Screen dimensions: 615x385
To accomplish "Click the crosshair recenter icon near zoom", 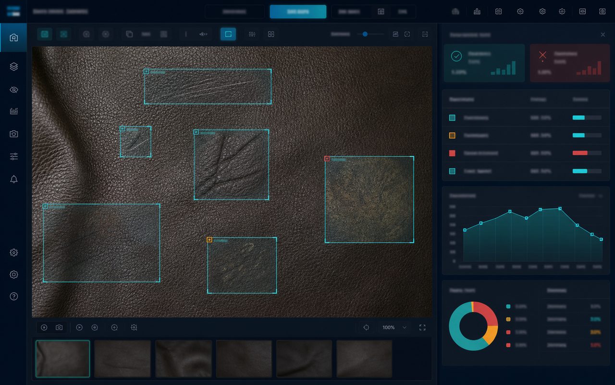I will (x=366, y=327).
